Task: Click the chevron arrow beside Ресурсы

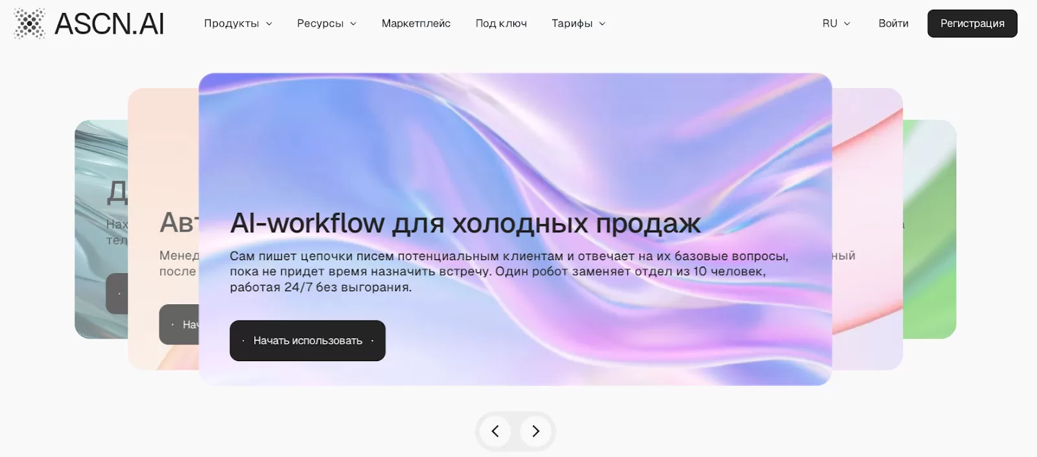Action: pyautogui.click(x=354, y=24)
